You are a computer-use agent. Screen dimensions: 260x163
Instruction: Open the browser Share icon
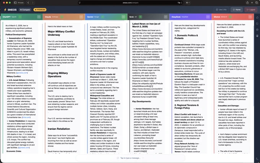coord(247,3)
